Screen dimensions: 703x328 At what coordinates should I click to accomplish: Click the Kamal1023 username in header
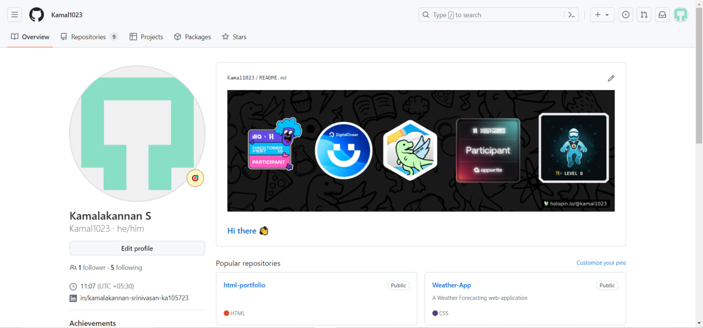tap(67, 15)
